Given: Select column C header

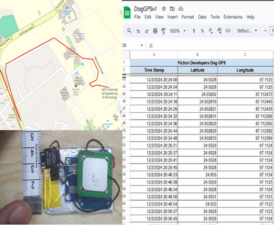Looking at the screenshot, I should click(245, 55).
